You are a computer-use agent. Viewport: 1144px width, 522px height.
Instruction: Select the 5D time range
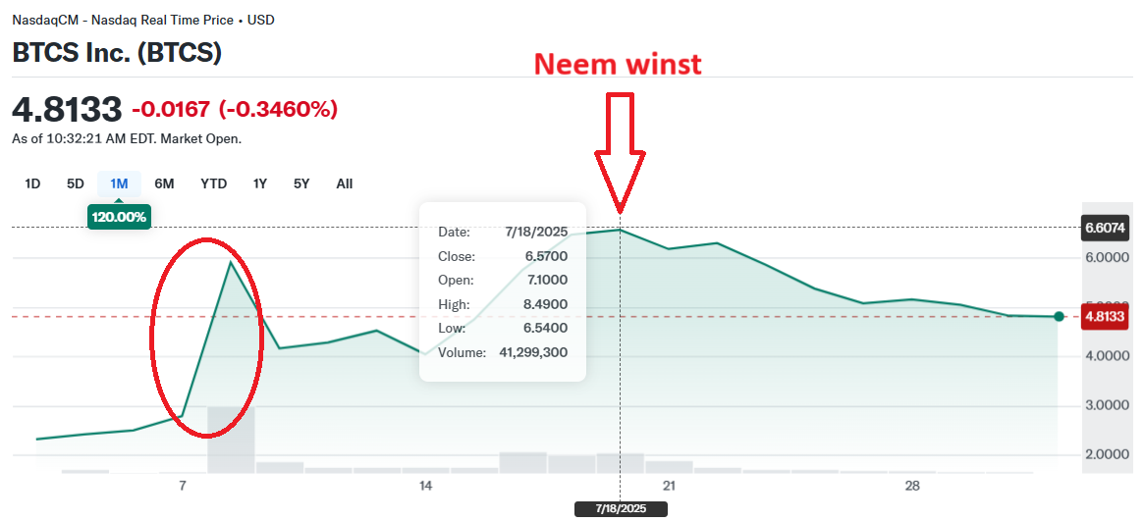click(76, 183)
